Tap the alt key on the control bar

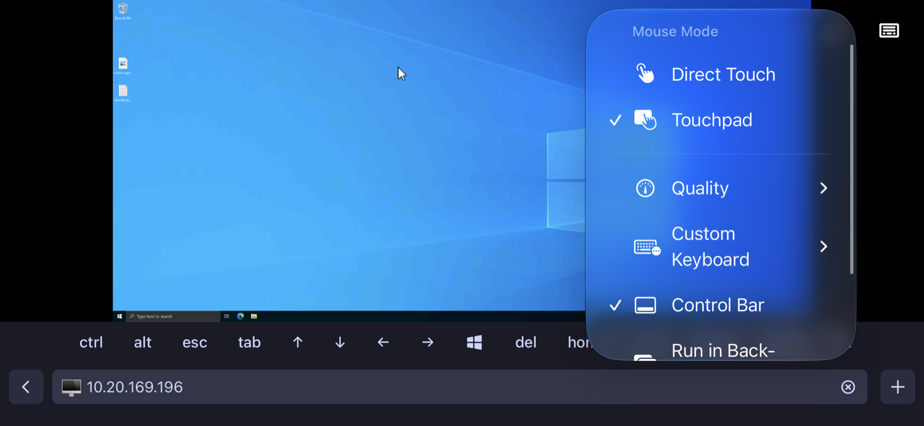point(143,342)
